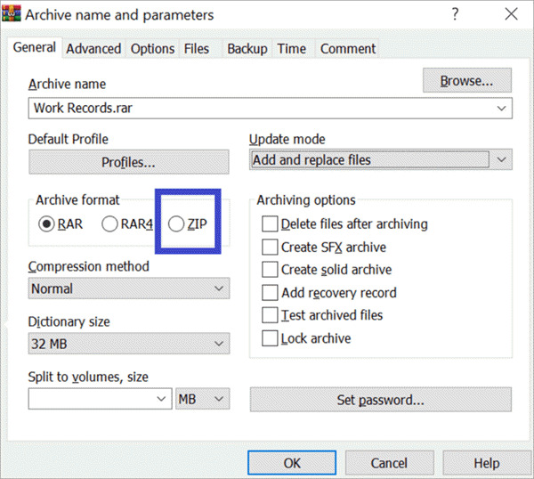Open the Backup tab
534x479 pixels.
246,49
